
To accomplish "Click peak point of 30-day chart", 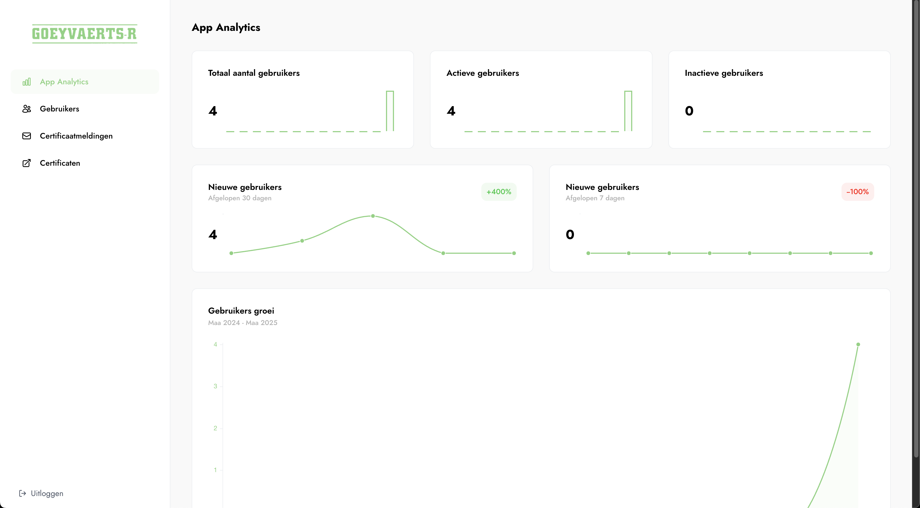I will coord(373,216).
